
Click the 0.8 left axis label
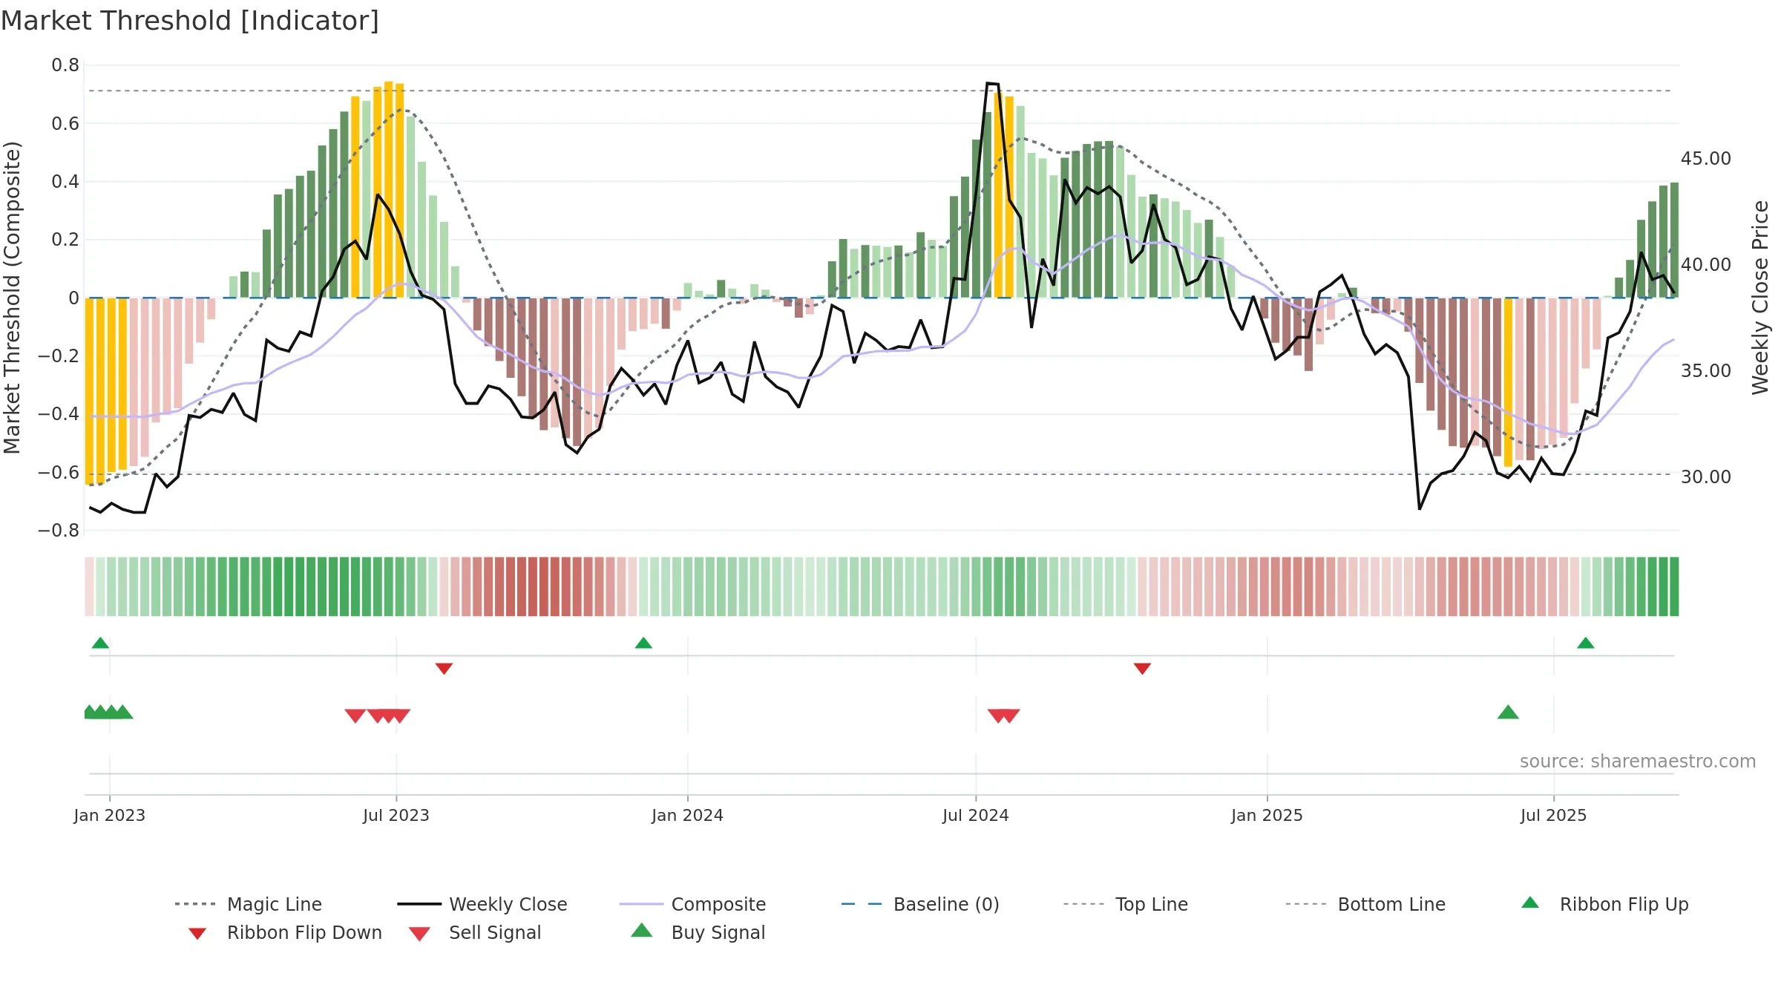[65, 65]
